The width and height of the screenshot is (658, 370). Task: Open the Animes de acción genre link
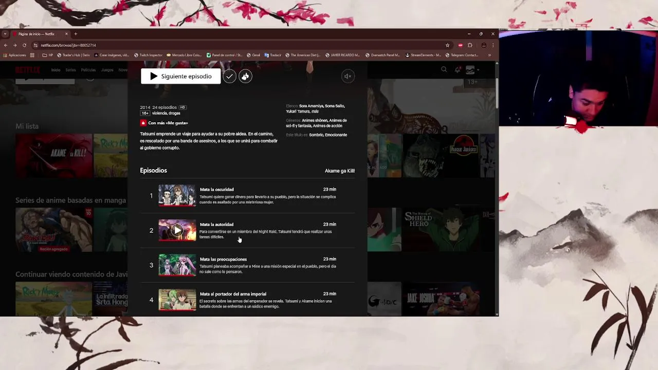[x=326, y=125]
